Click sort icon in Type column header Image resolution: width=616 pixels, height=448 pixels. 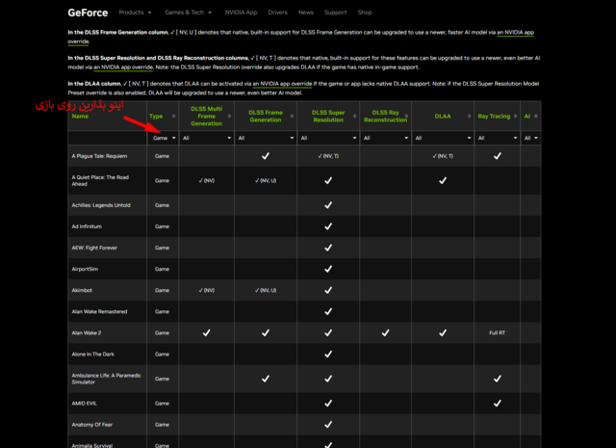point(173,116)
